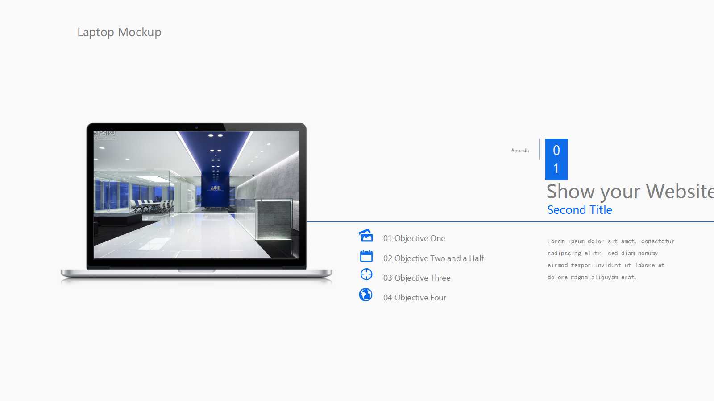Click the "03 Objective Three" text
The width and height of the screenshot is (714, 401).
[x=417, y=278]
